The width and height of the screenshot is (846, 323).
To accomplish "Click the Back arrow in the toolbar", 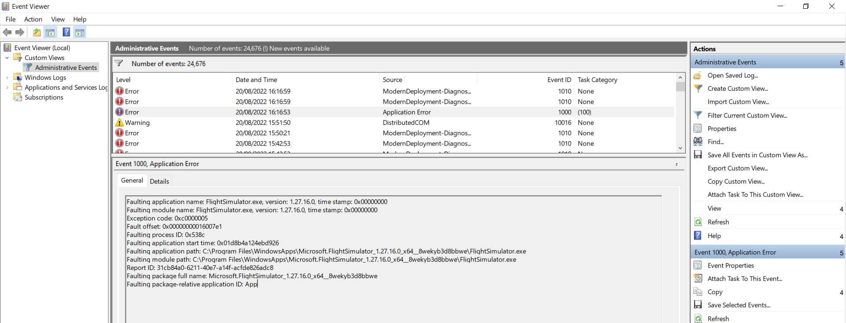I will click(x=7, y=32).
